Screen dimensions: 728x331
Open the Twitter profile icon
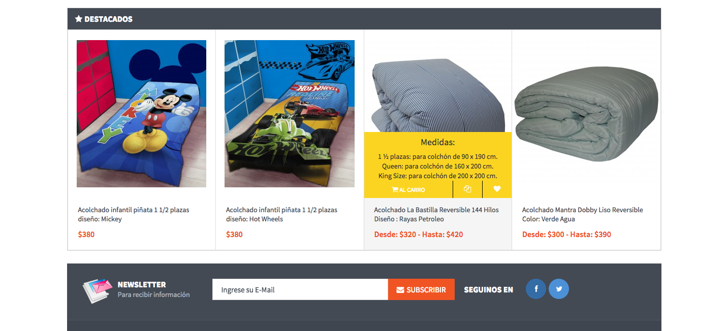point(559,289)
